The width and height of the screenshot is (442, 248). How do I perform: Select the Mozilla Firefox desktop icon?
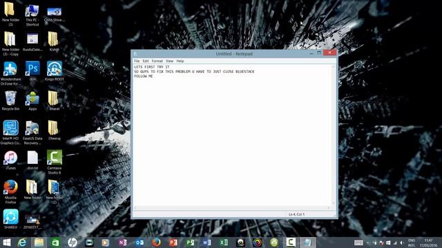tap(10, 192)
